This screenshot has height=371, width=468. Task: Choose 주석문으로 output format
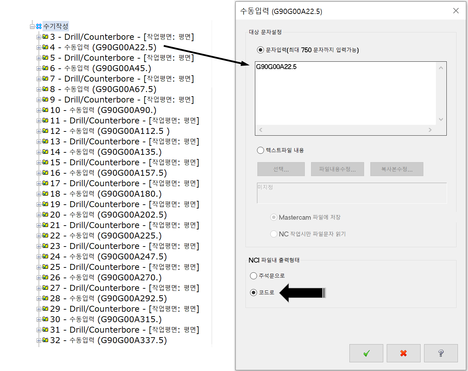[254, 276]
